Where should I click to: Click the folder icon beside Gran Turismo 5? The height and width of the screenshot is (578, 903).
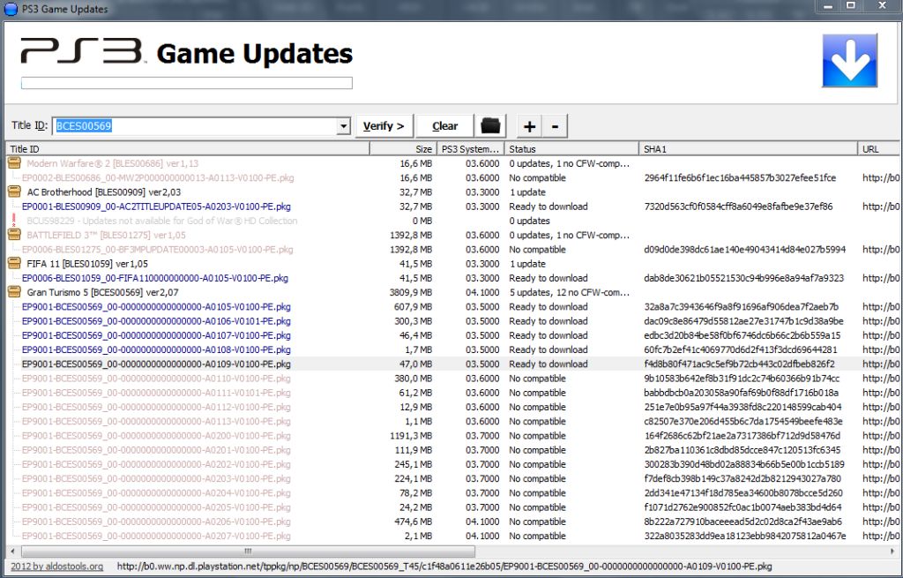pos(12,291)
